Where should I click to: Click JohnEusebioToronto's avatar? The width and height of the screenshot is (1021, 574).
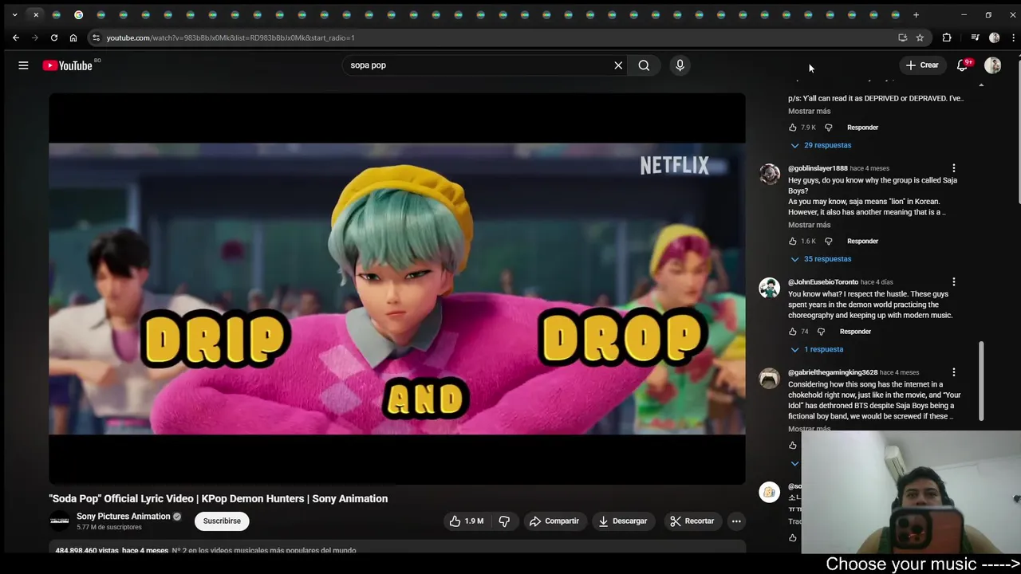click(770, 288)
